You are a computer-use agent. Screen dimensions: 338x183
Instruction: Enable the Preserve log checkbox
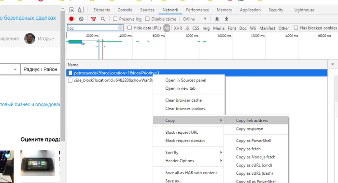coord(115,19)
